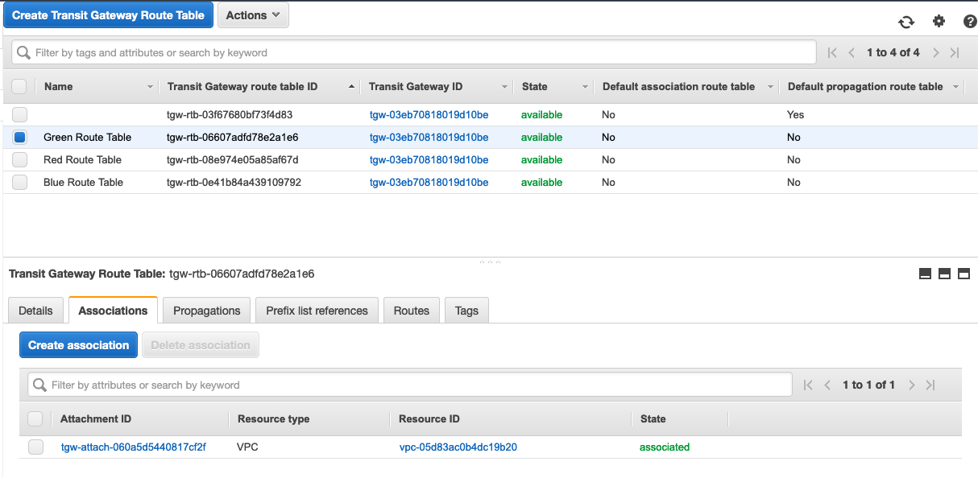Go to next page in route tables pagination
Image resolution: width=978 pixels, height=478 pixels.
coord(935,52)
